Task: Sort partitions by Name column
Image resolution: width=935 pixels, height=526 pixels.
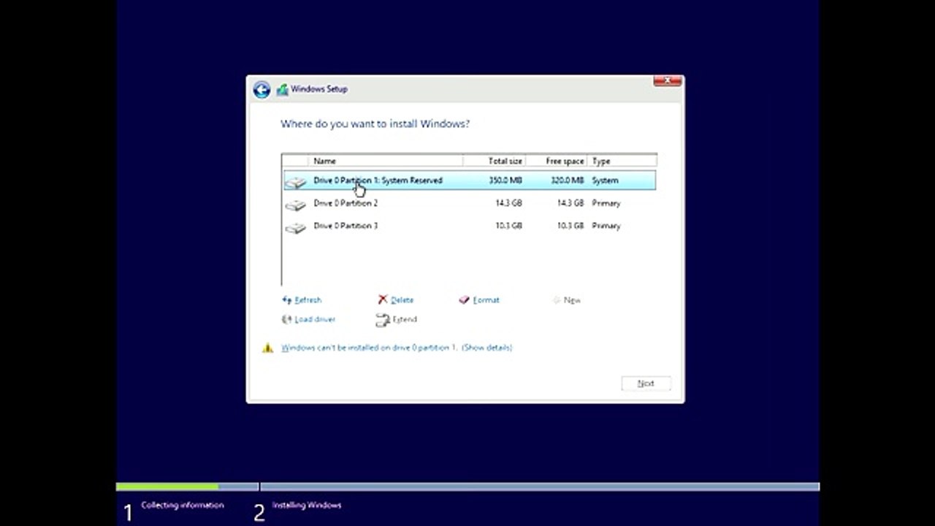Action: pos(386,161)
